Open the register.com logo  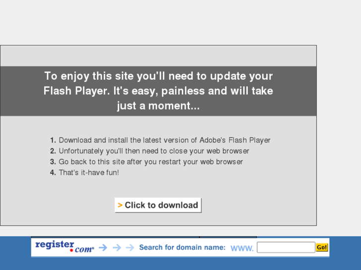click(65, 247)
